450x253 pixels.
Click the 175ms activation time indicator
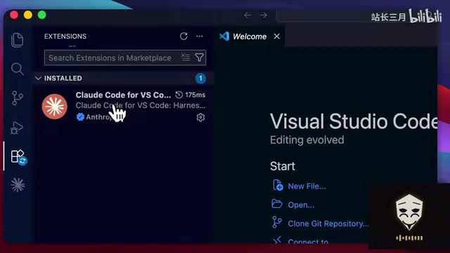coord(191,95)
